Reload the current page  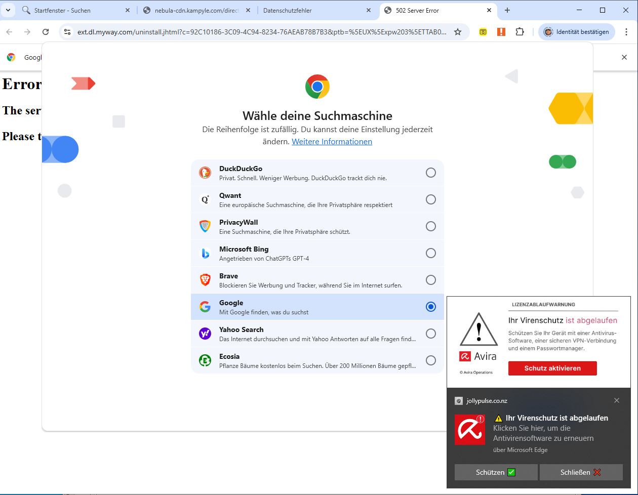tap(46, 32)
